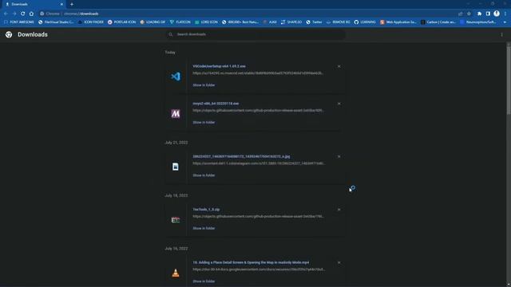Viewport: 511px width, 287px height.
Task: Open the downloaded jpg file name
Action: coord(241,156)
